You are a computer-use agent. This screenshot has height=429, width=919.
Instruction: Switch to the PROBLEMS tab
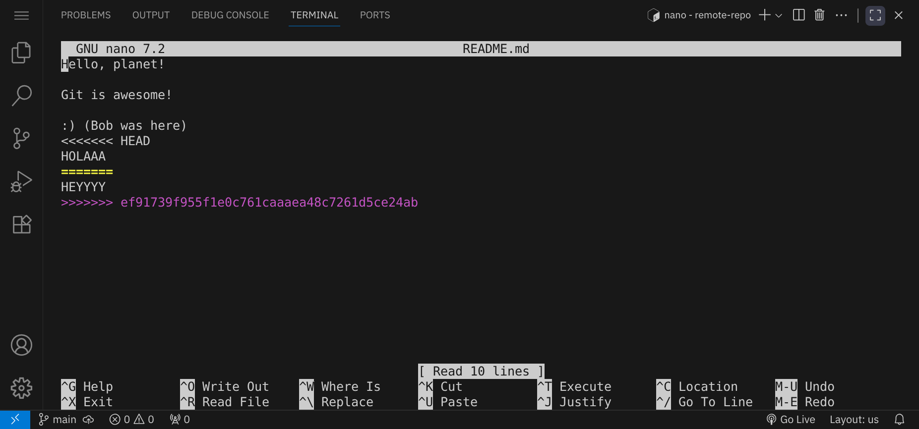(86, 15)
